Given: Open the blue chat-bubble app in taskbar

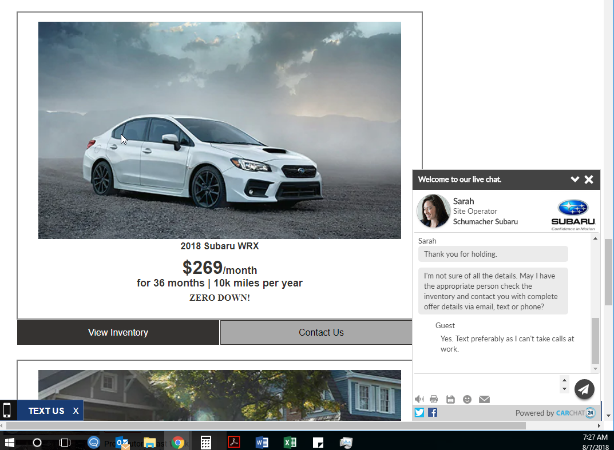Looking at the screenshot, I should [94, 443].
